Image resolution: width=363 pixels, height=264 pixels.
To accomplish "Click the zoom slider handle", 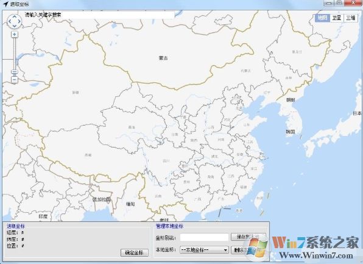I will point(15,73).
